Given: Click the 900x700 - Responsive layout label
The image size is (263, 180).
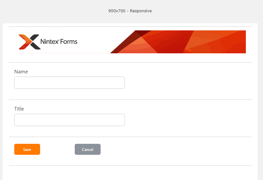Looking at the screenshot, I should tap(130, 11).
